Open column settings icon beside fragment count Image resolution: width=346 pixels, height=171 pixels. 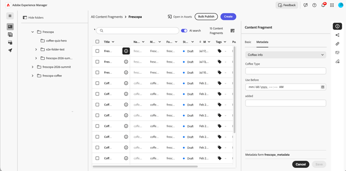pyautogui.click(x=233, y=30)
